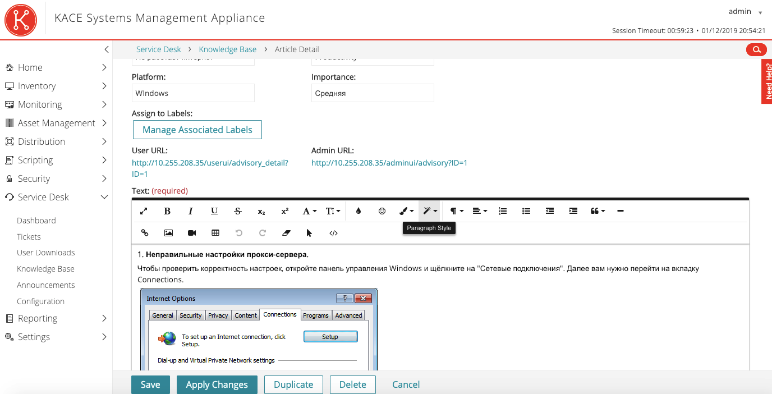Increase the paragraph indent
The width and height of the screenshot is (772, 394).
pyautogui.click(x=573, y=211)
